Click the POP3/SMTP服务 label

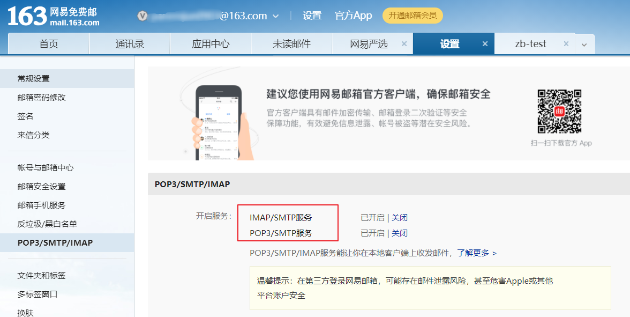click(281, 233)
